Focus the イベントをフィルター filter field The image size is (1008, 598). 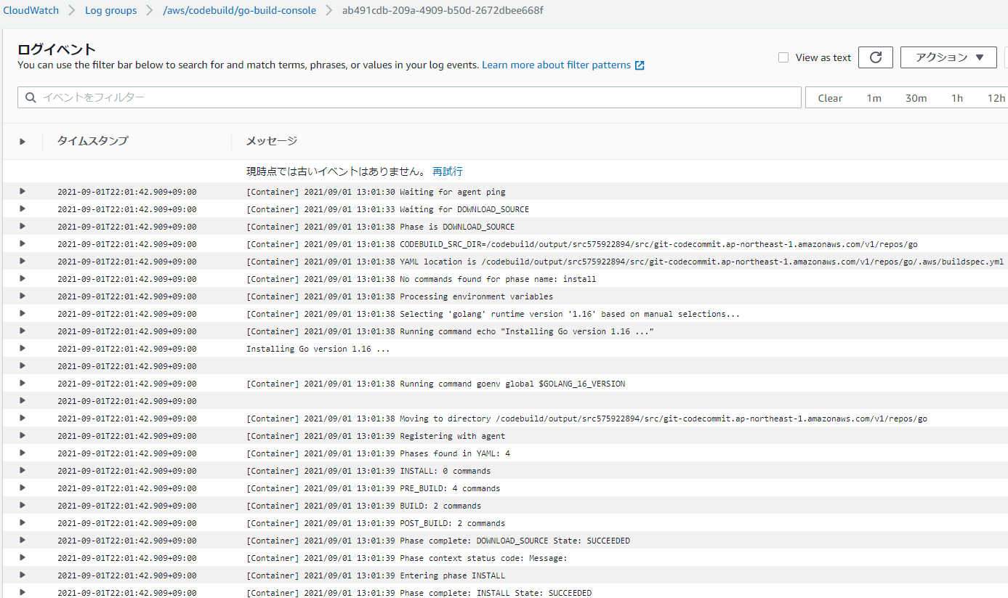(x=409, y=97)
